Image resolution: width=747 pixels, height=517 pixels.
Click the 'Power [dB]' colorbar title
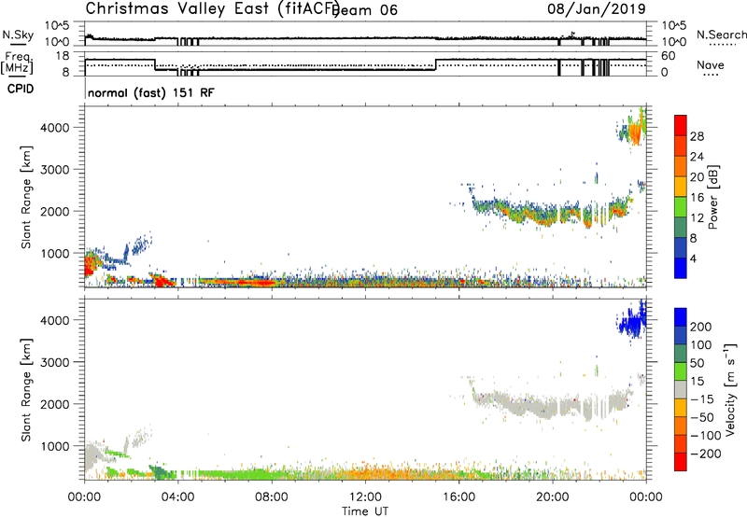pyautogui.click(x=712, y=197)
